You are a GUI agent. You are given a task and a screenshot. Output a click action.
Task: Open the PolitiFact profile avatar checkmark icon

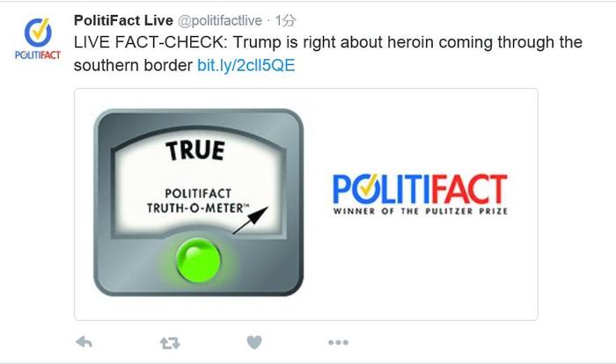tap(38, 33)
